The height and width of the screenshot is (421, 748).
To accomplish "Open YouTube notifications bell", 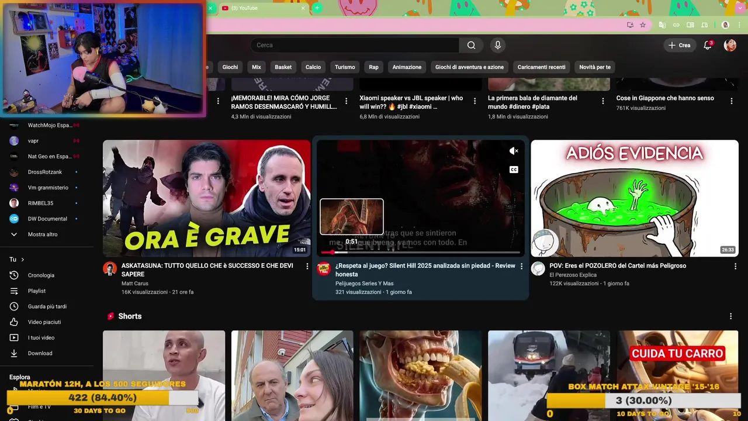I will point(708,45).
